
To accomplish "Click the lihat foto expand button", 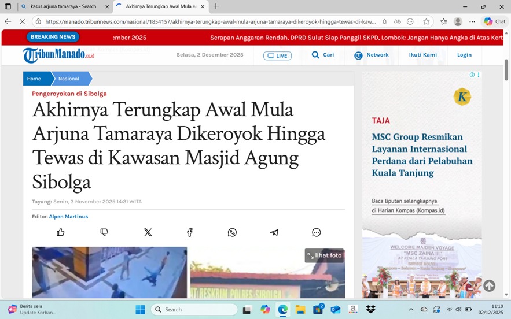I will [x=325, y=255].
